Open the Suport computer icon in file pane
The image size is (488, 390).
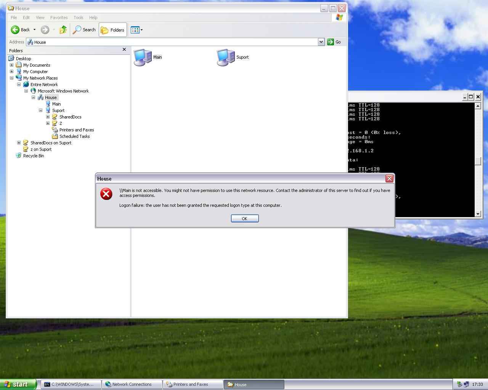226,58
